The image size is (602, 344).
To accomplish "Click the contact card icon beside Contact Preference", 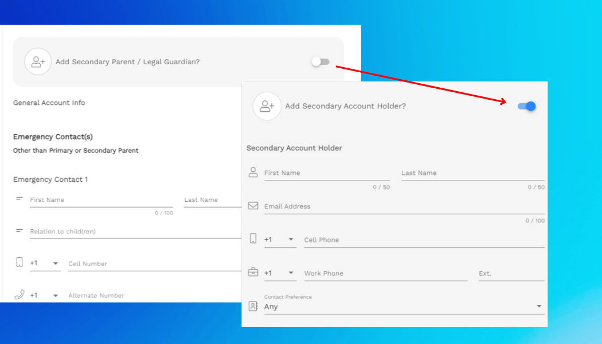I will (253, 306).
